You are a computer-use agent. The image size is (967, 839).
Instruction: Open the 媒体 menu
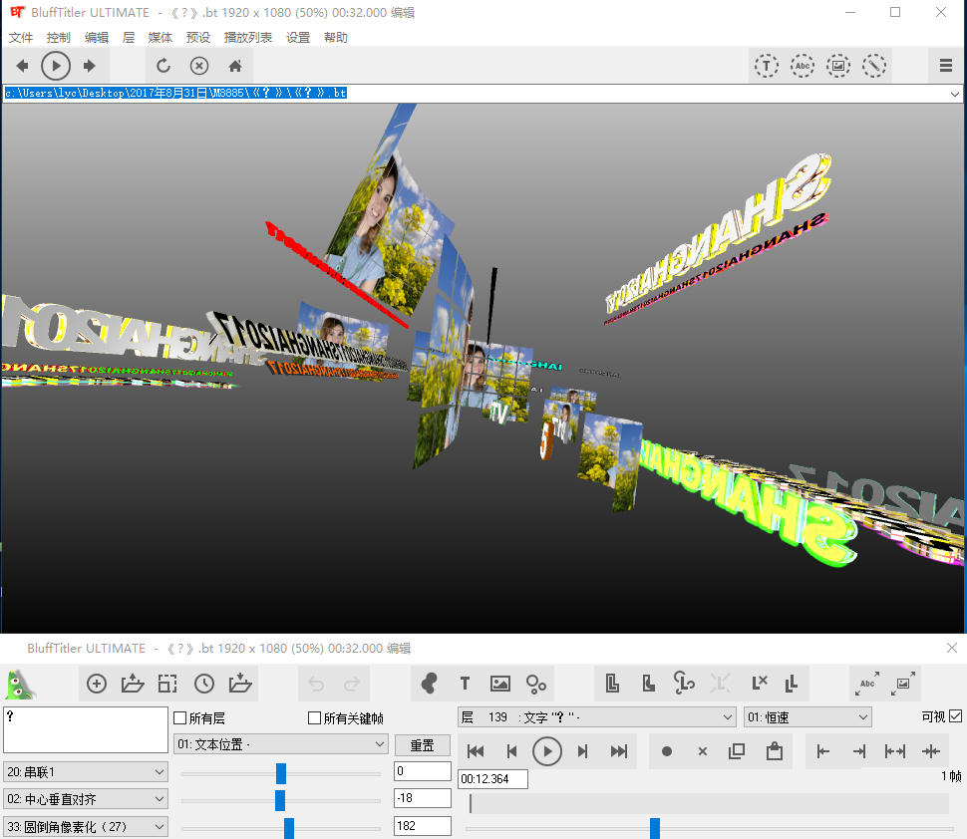pos(161,38)
